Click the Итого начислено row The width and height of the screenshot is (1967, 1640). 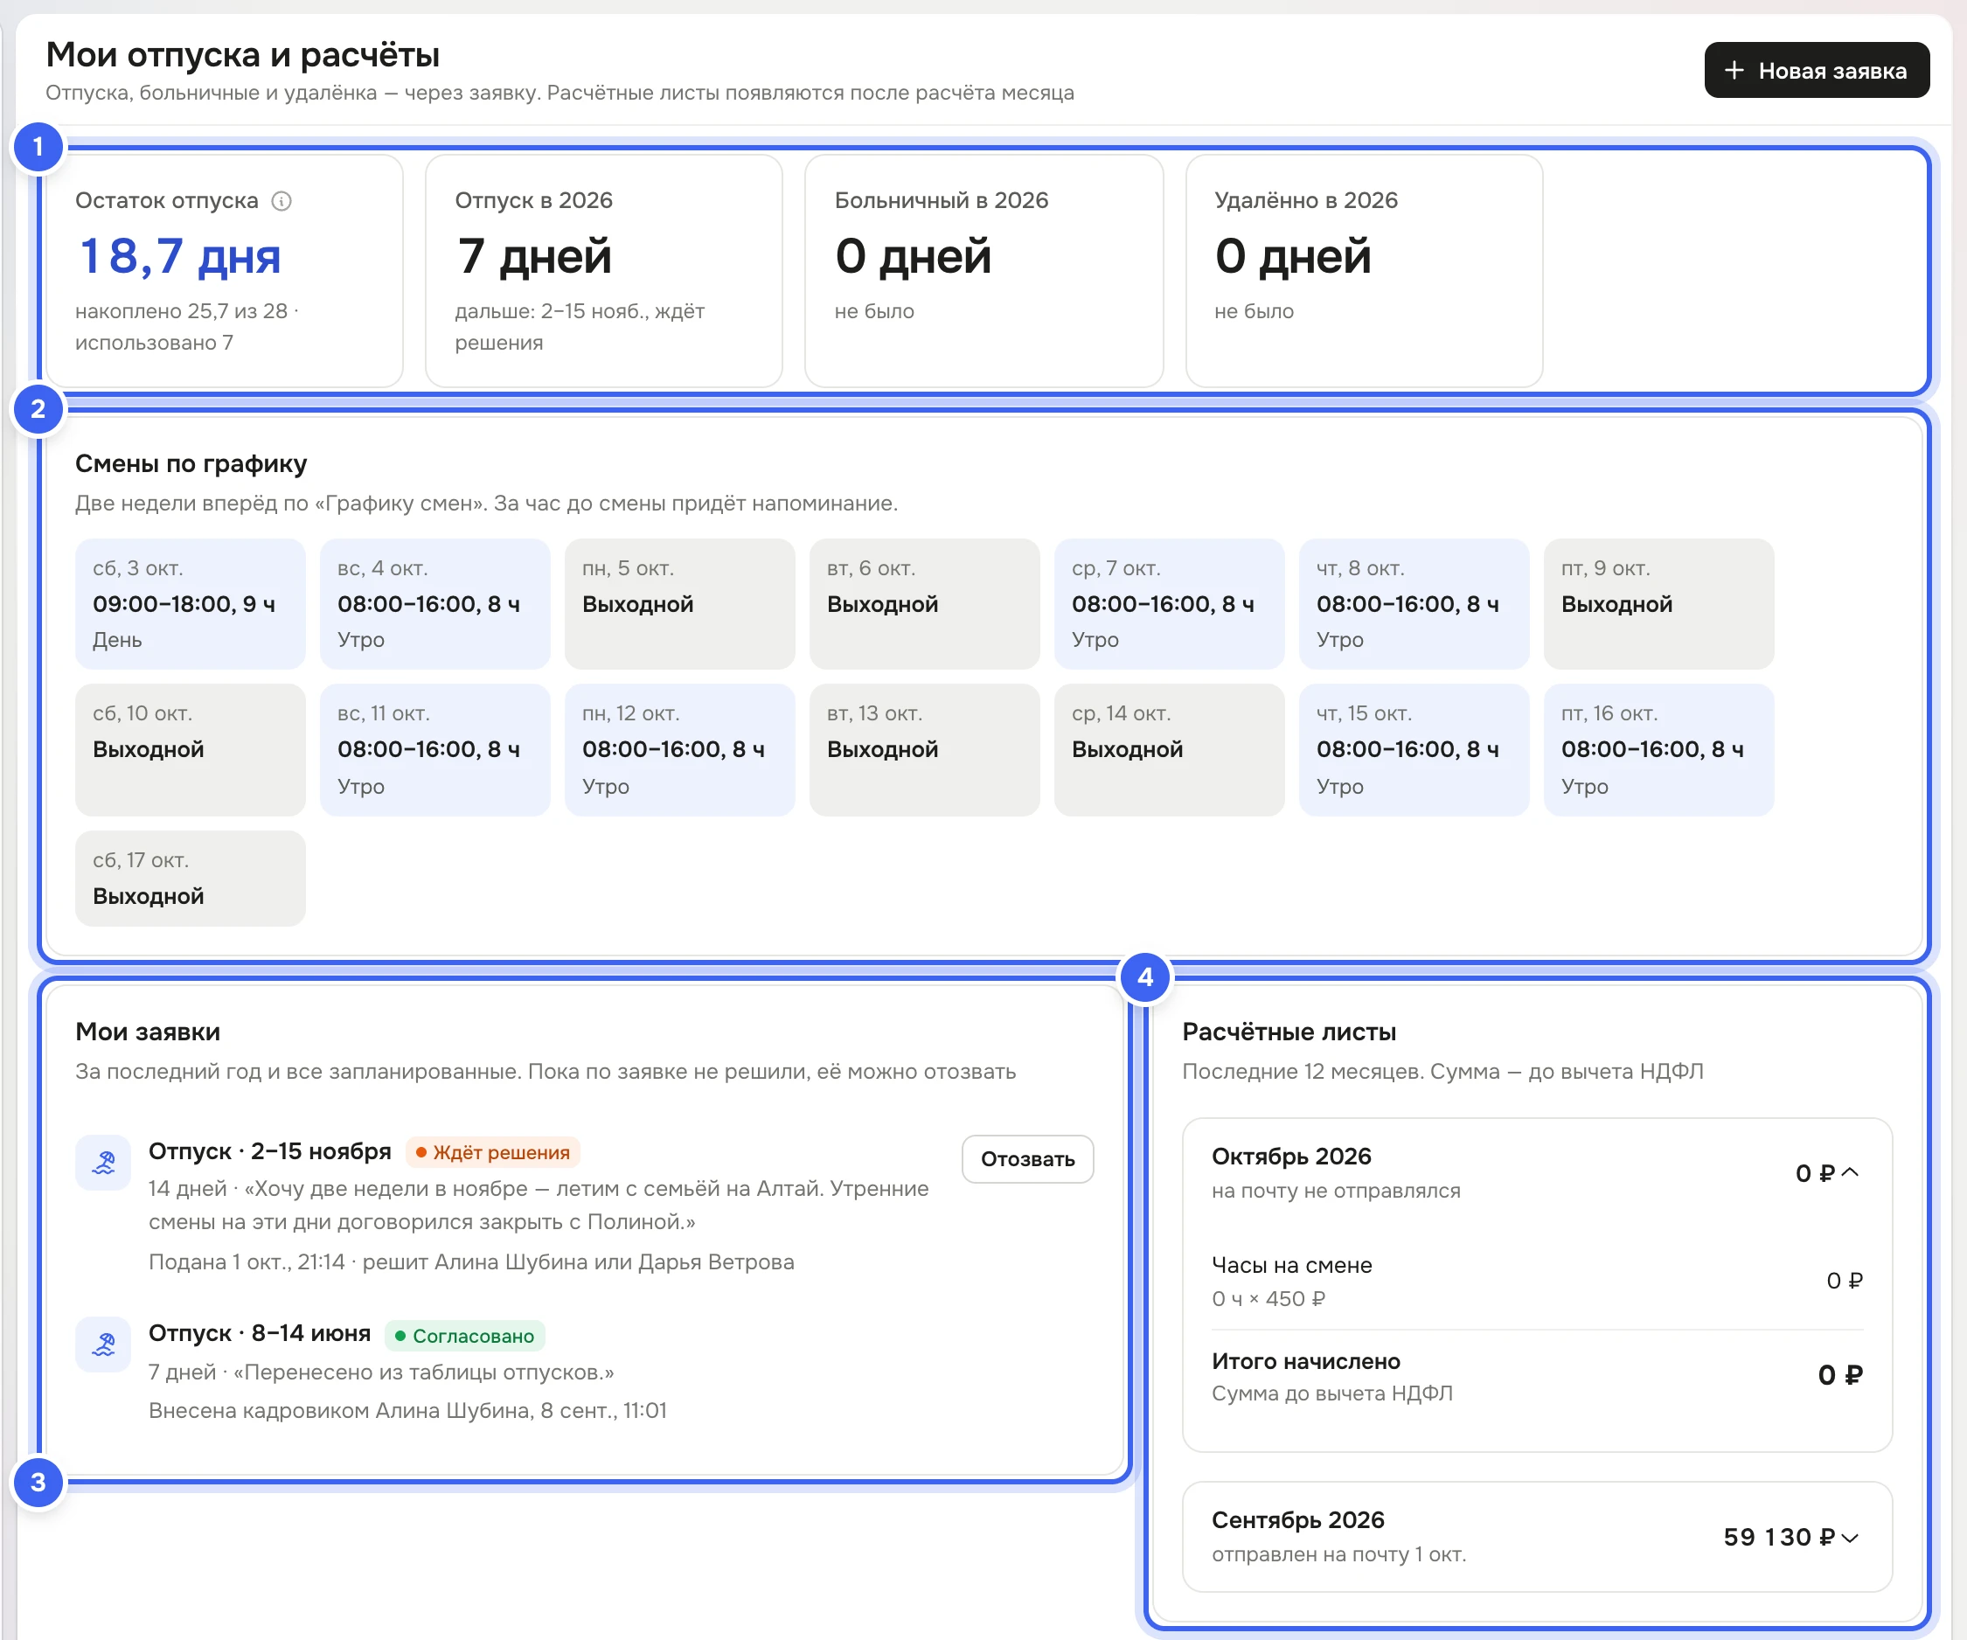tap(1537, 1376)
